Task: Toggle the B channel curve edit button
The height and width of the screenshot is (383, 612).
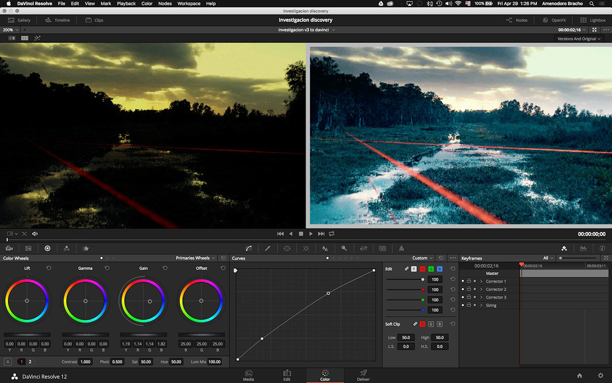Action: (x=440, y=269)
